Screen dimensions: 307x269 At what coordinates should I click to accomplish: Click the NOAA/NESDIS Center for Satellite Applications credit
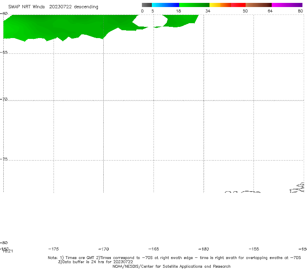(171, 267)
